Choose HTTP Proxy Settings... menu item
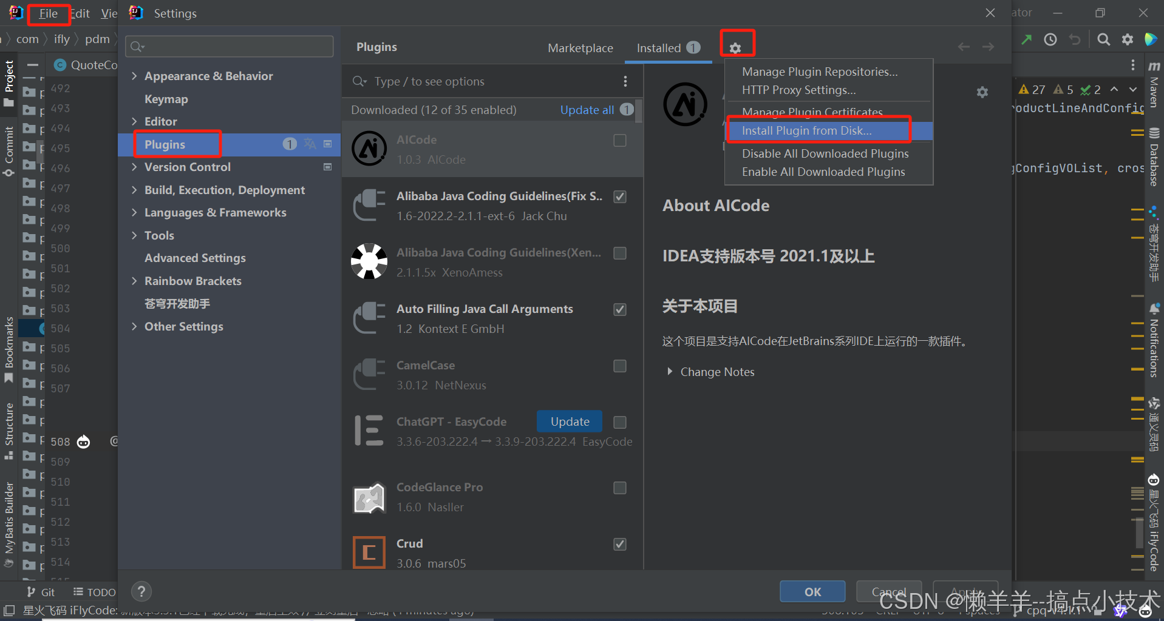This screenshot has width=1164, height=621. (x=798, y=90)
